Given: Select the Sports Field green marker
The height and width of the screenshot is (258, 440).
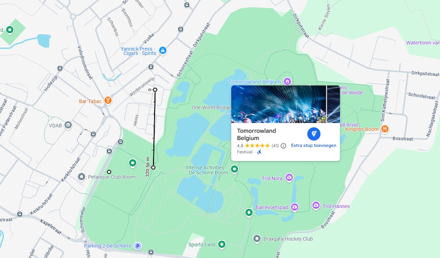Looking at the screenshot, I should click(221, 244).
